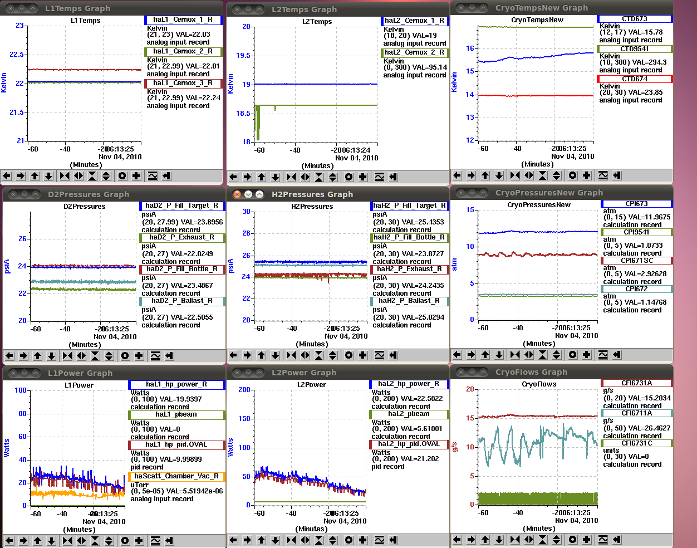Zoom out vertically in L2Temps Graph

point(333,177)
